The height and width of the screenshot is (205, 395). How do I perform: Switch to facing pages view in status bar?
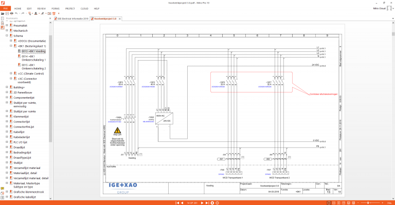(338, 203)
